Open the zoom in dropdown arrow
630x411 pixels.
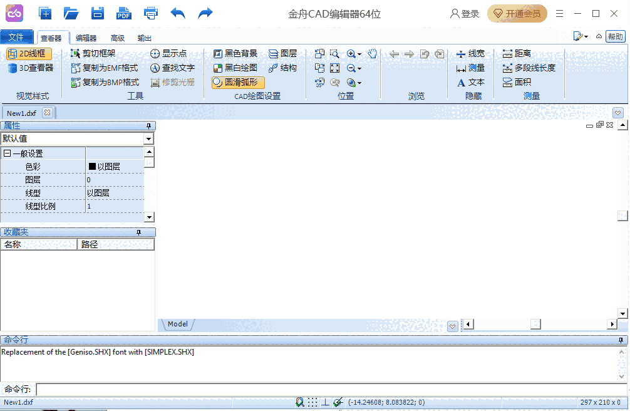click(x=359, y=55)
